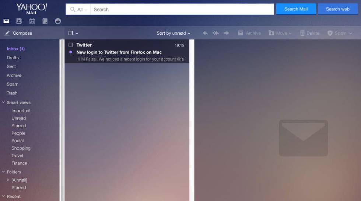Open the Drafts folder
The image size is (361, 201).
tap(13, 58)
